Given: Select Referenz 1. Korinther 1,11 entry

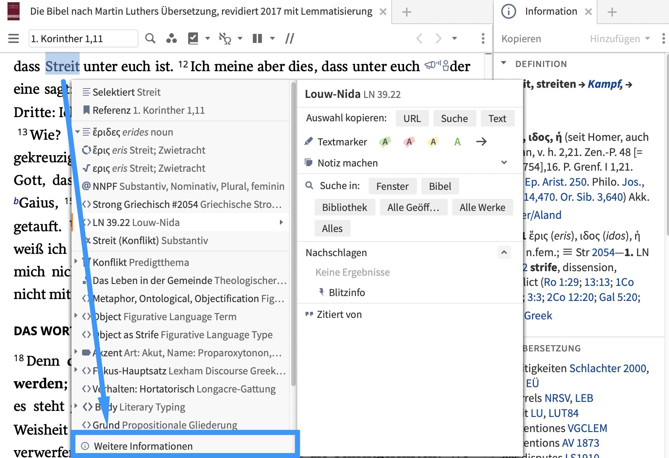Looking at the screenshot, I should 181,110.
